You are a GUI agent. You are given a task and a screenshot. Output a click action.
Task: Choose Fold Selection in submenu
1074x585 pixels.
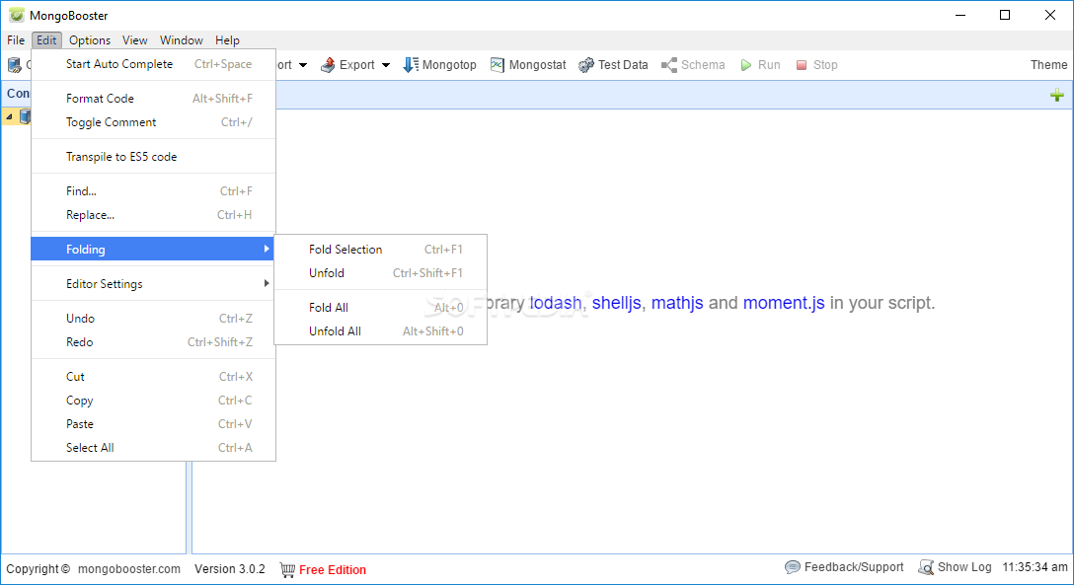click(380, 249)
